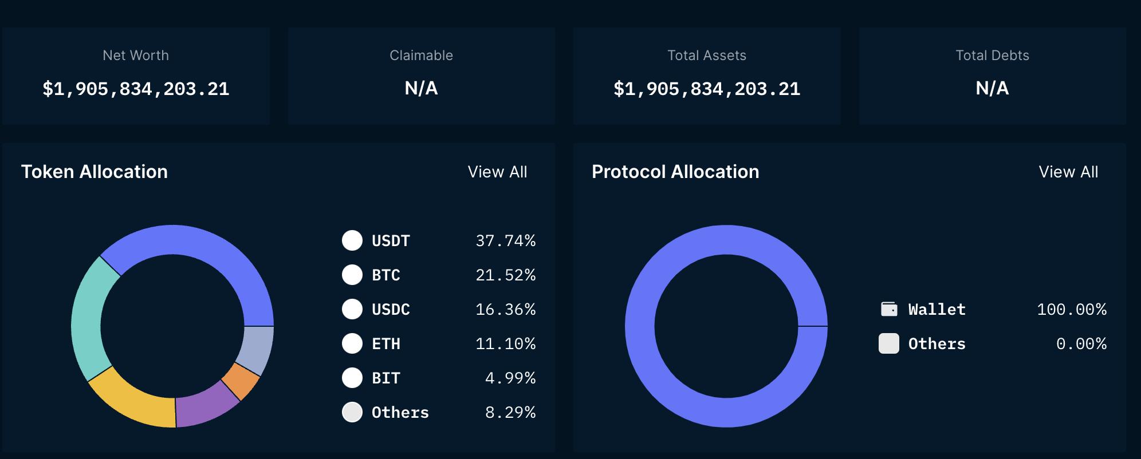Click the Total Assets dollar value
1141x459 pixels.
coord(707,89)
